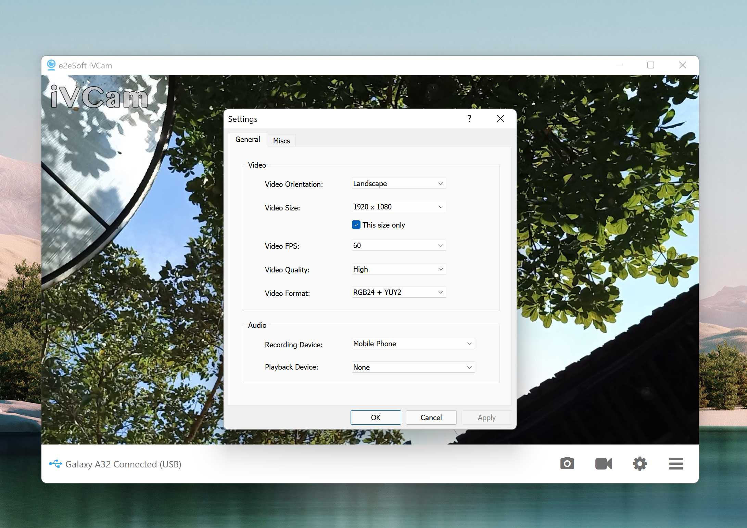Image resolution: width=747 pixels, height=528 pixels.
Task: Open the Video FPS dropdown
Action: click(x=399, y=245)
